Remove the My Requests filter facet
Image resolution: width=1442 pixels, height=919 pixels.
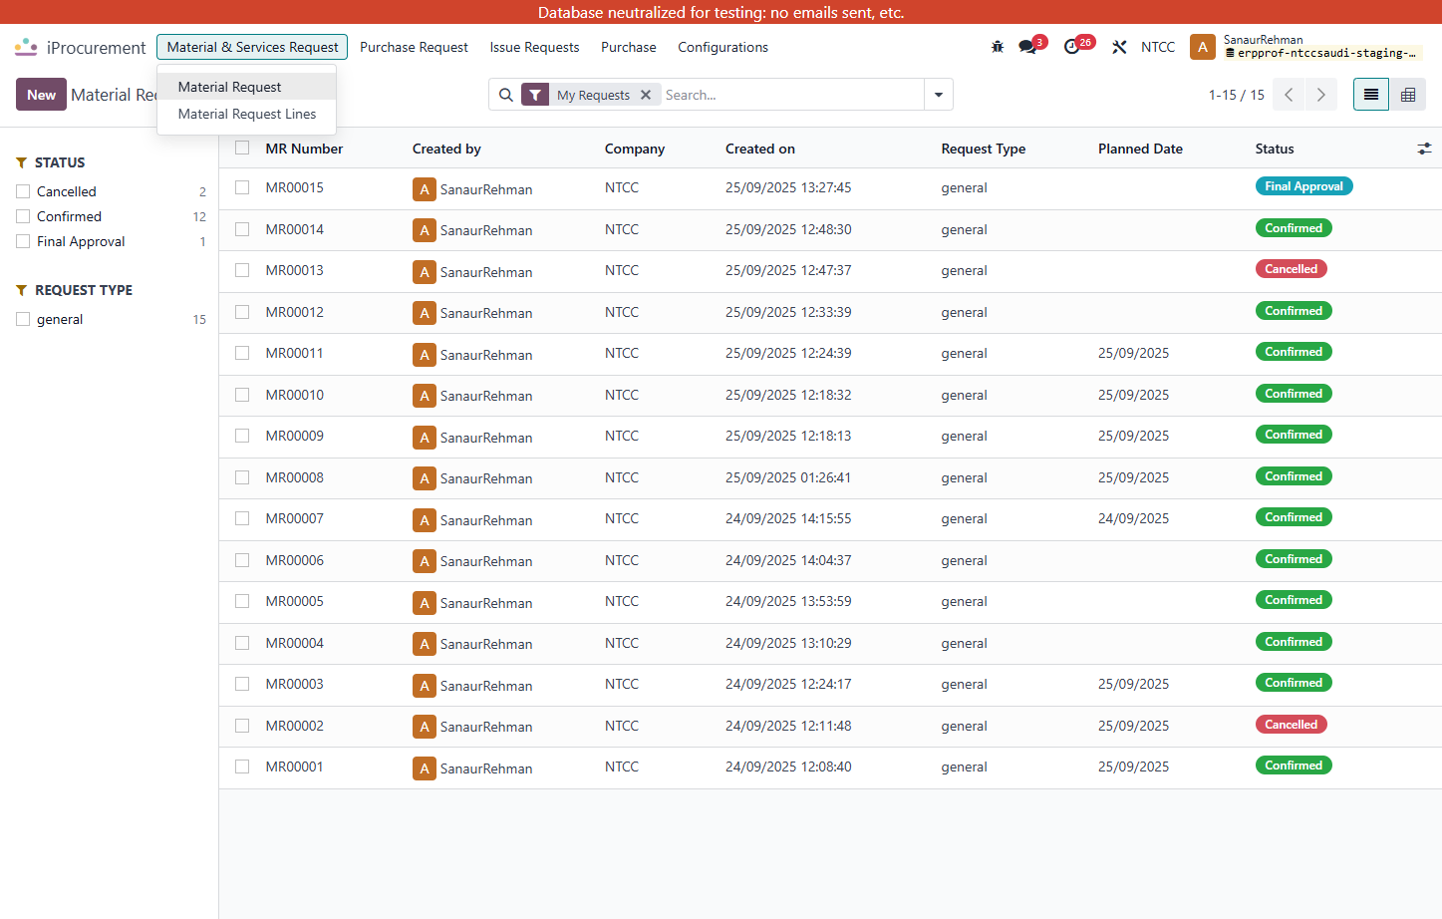[646, 95]
